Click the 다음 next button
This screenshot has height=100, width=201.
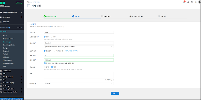[x=115, y=93]
